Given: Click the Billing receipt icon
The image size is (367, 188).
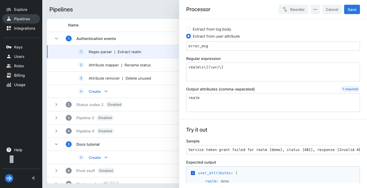Looking at the screenshot, I should (x=9, y=75).
